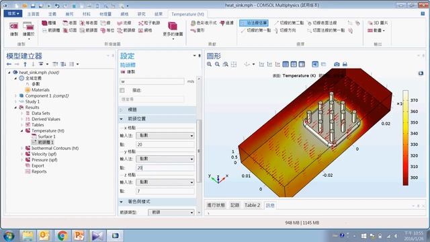Add a 網格 Mesh plot from ribbon
This screenshot has width=430, height=242.
tap(145, 30)
